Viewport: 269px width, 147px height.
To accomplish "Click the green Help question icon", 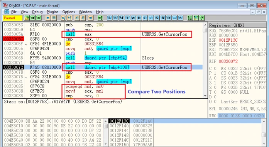I will pyautogui.click(x=202, y=18).
